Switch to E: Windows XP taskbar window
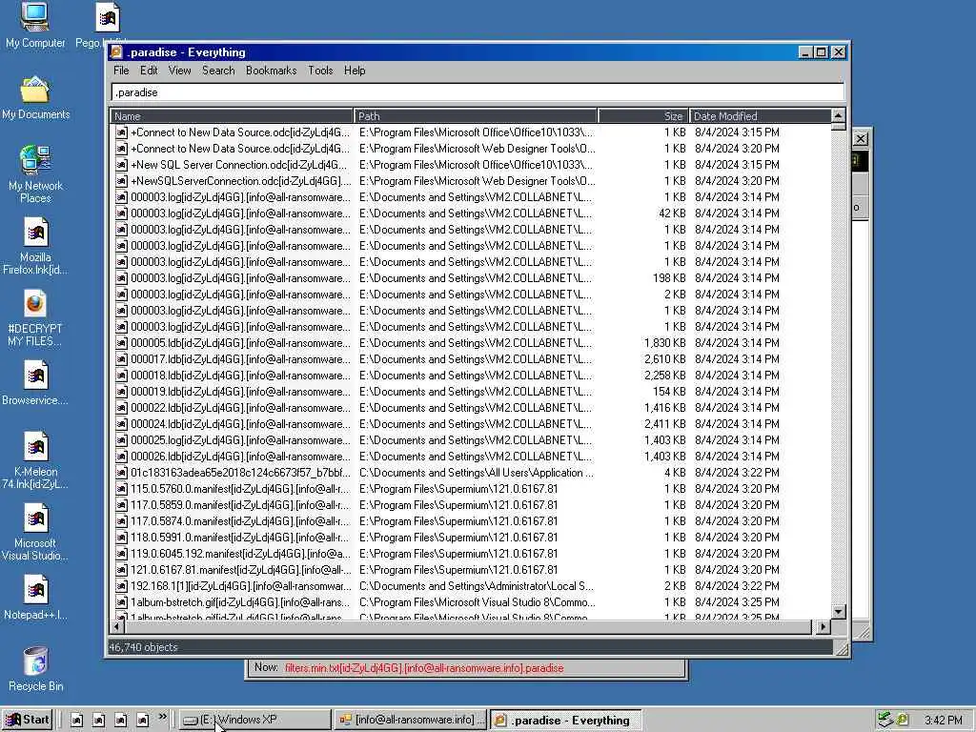Image resolution: width=976 pixels, height=732 pixels. point(255,720)
